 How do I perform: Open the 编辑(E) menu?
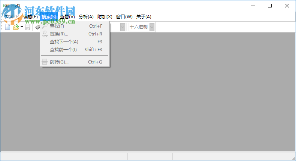(x=30, y=17)
